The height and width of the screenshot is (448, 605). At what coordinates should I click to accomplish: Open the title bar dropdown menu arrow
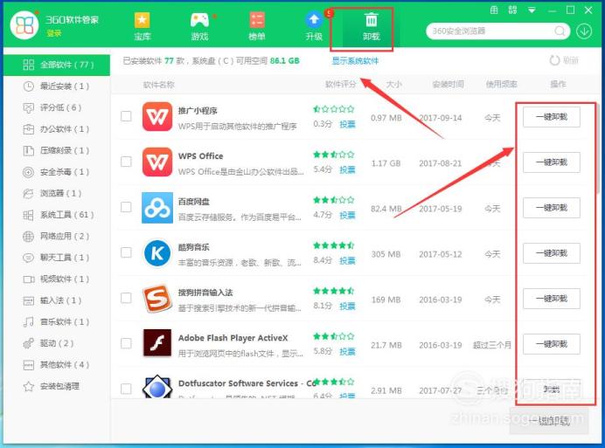[532, 10]
